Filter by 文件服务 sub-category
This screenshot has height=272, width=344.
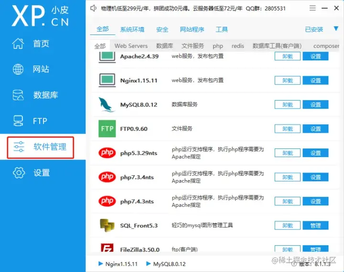coord(193,46)
